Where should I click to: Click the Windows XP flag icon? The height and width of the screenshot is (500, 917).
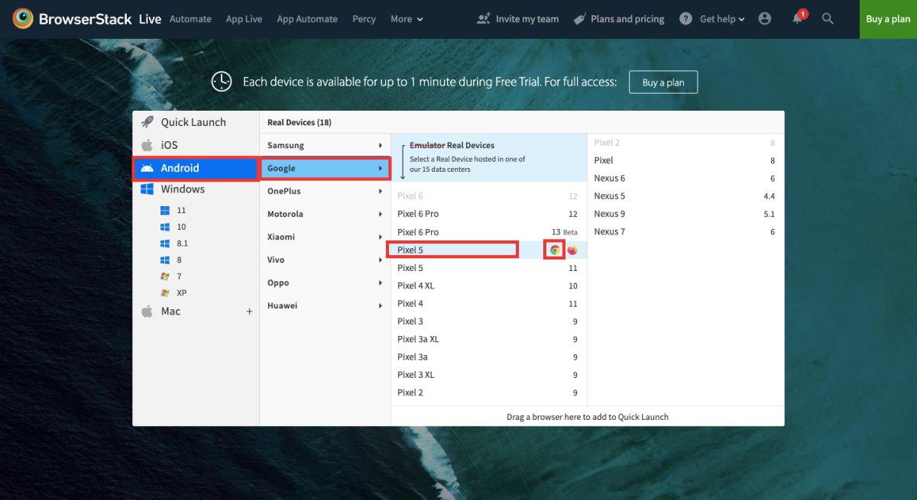164,293
